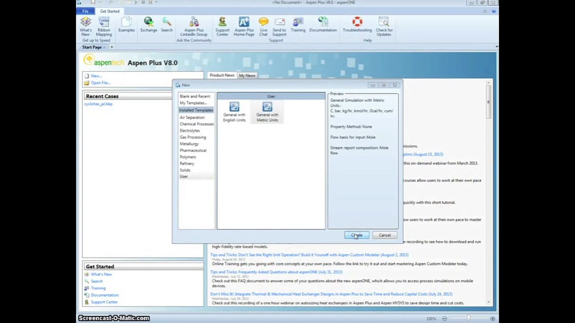575x323 pixels.
Task: Click Training link under Get Started
Action: [98, 288]
